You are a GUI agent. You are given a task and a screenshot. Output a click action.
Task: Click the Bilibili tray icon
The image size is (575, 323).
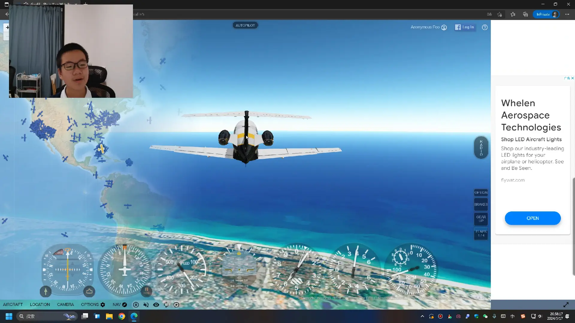click(458, 316)
